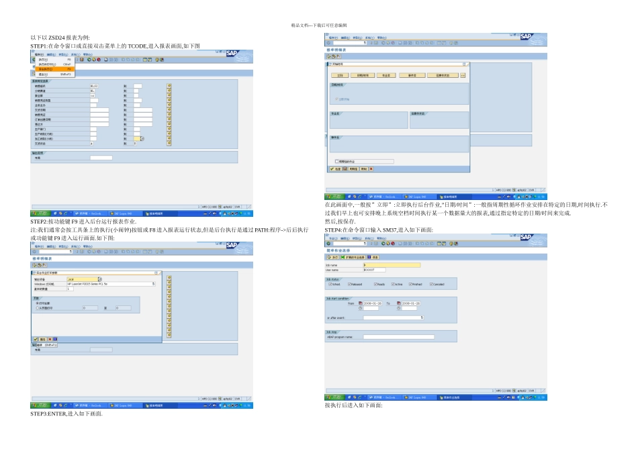STEP1 screenshot: multiple-selection arrow for 销售组织 row
Screen dimensions: 638x451
169,86
